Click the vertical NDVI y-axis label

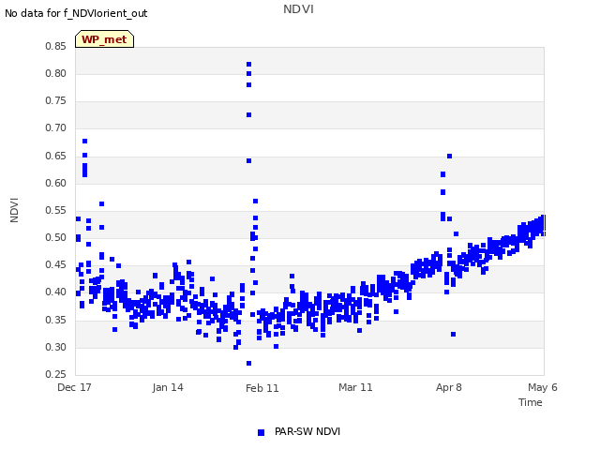point(14,210)
